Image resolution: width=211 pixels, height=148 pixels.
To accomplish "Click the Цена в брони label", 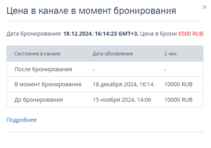I will (x=158, y=34).
